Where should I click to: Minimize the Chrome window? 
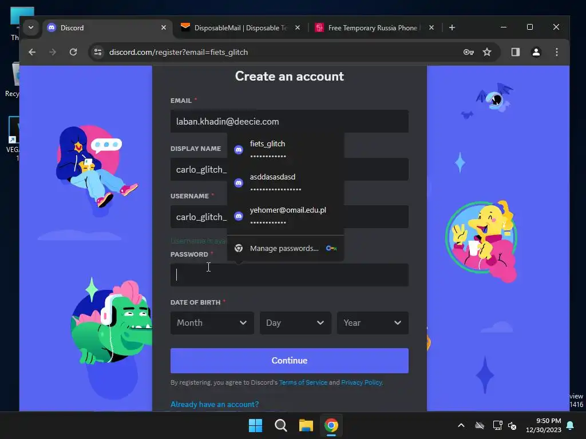(x=504, y=27)
